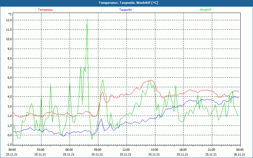The height and width of the screenshot is (158, 253).
Task: Click the 3,0 y-axis value
Action: click(9, 106)
